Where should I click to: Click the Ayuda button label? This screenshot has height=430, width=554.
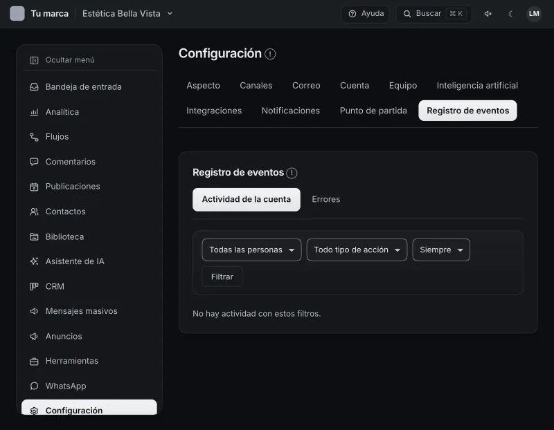tap(373, 13)
